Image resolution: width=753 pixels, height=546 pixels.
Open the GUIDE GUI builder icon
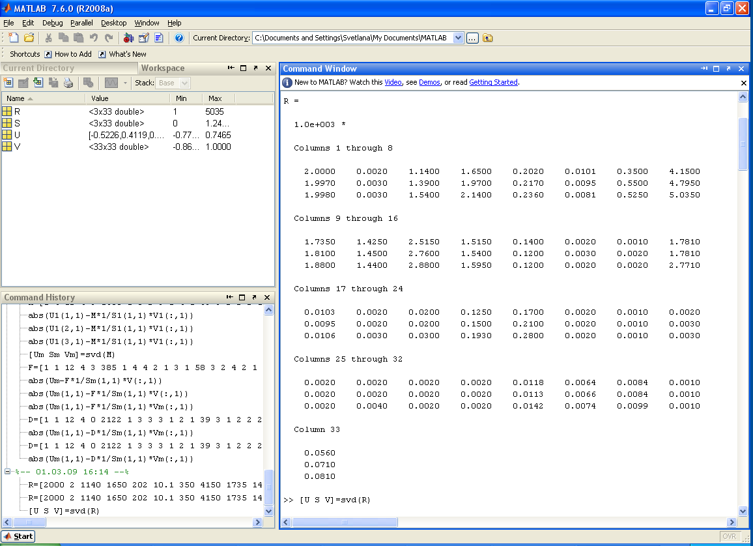point(143,38)
